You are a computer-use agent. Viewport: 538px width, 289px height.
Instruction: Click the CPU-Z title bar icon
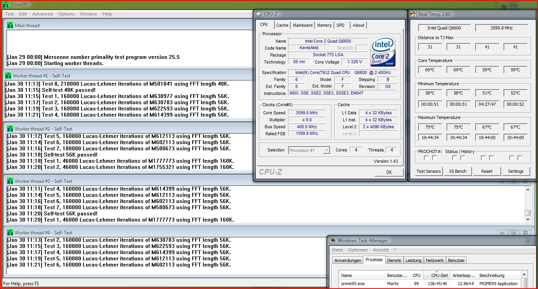tap(259, 14)
